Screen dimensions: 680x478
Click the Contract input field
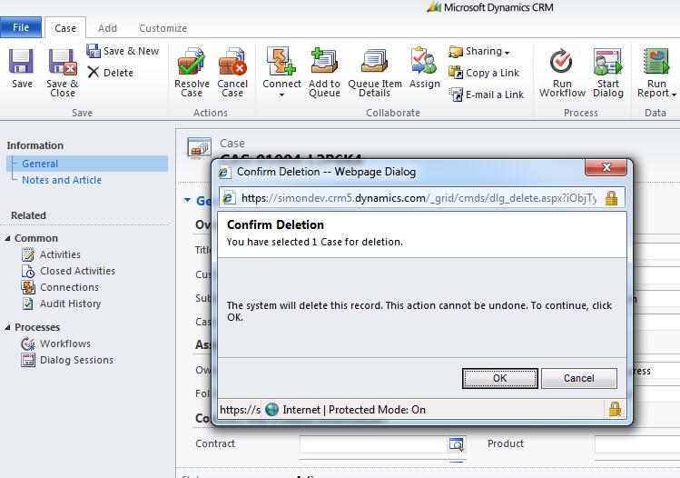373,443
